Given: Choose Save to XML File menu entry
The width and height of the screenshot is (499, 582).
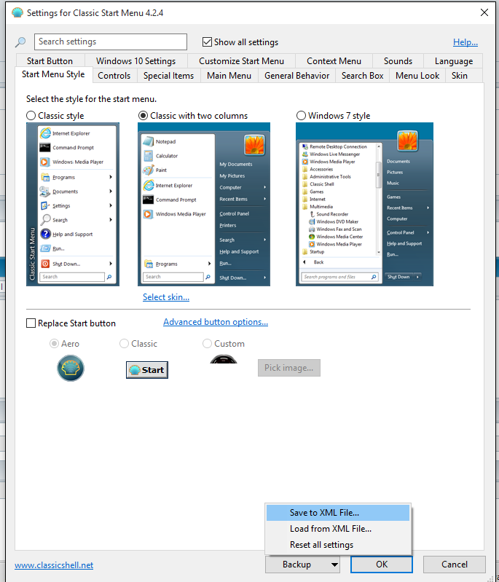Looking at the screenshot, I should (338, 513).
